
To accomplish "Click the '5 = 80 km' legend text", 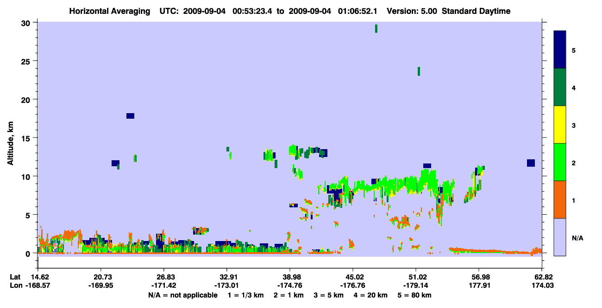I will (415, 295).
